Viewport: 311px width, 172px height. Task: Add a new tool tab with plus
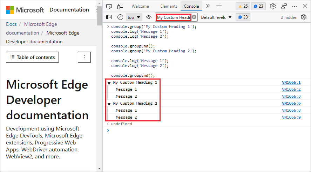(x=219, y=6)
